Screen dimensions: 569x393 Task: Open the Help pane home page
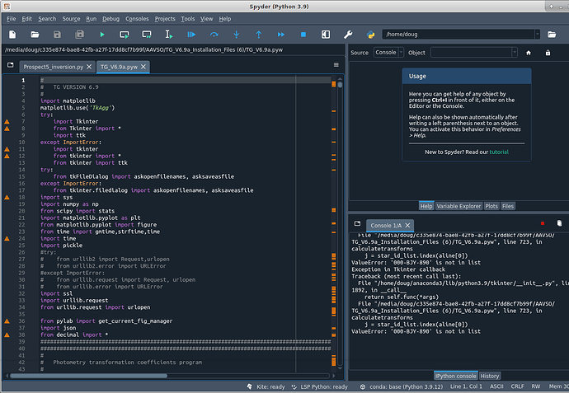529,53
